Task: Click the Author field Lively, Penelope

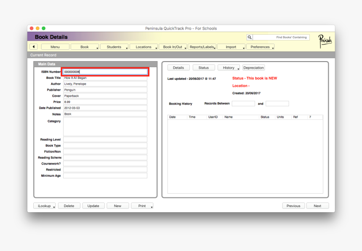Action: pyautogui.click(x=105, y=84)
